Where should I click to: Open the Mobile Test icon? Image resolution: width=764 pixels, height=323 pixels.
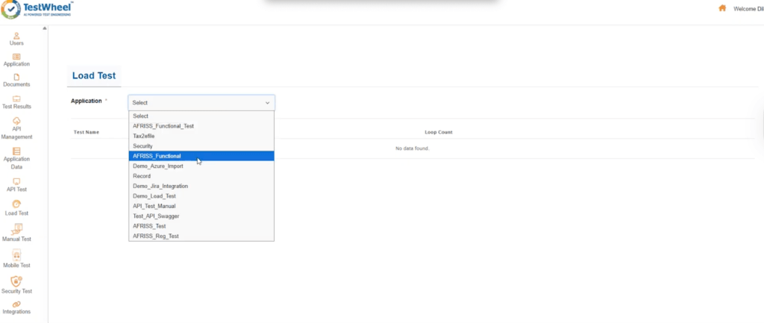pos(16,254)
